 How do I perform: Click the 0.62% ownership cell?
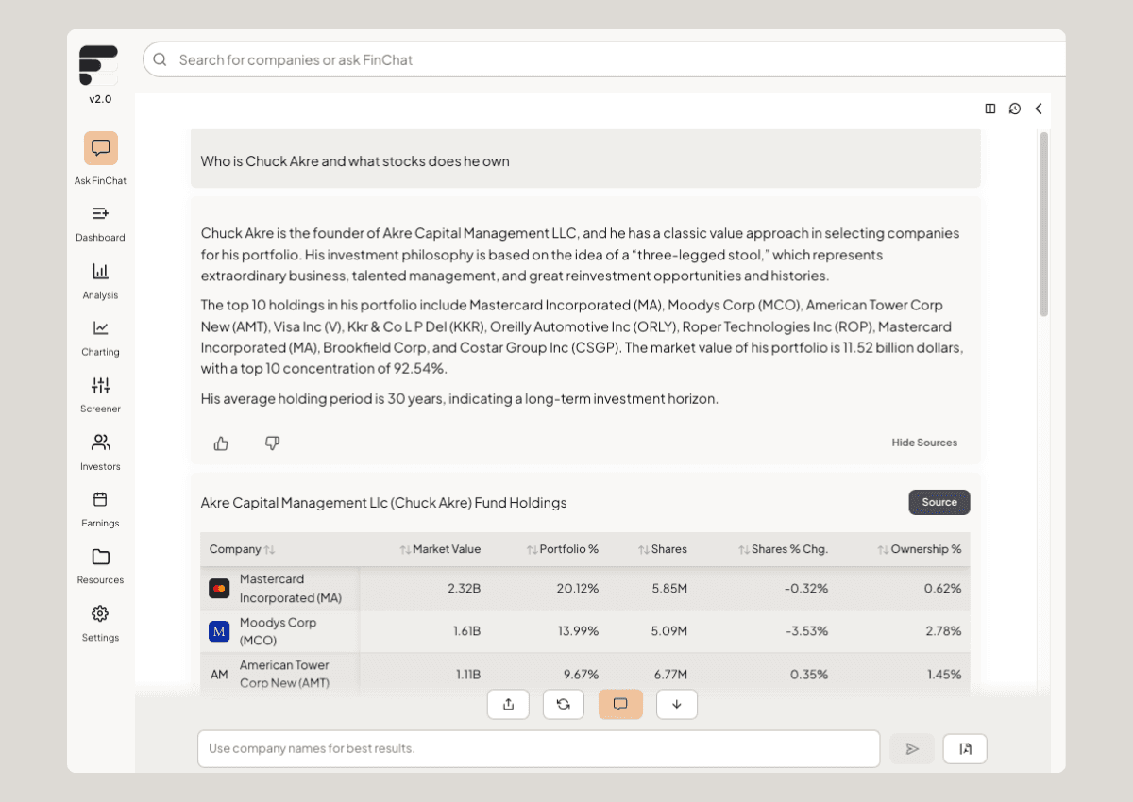943,589
